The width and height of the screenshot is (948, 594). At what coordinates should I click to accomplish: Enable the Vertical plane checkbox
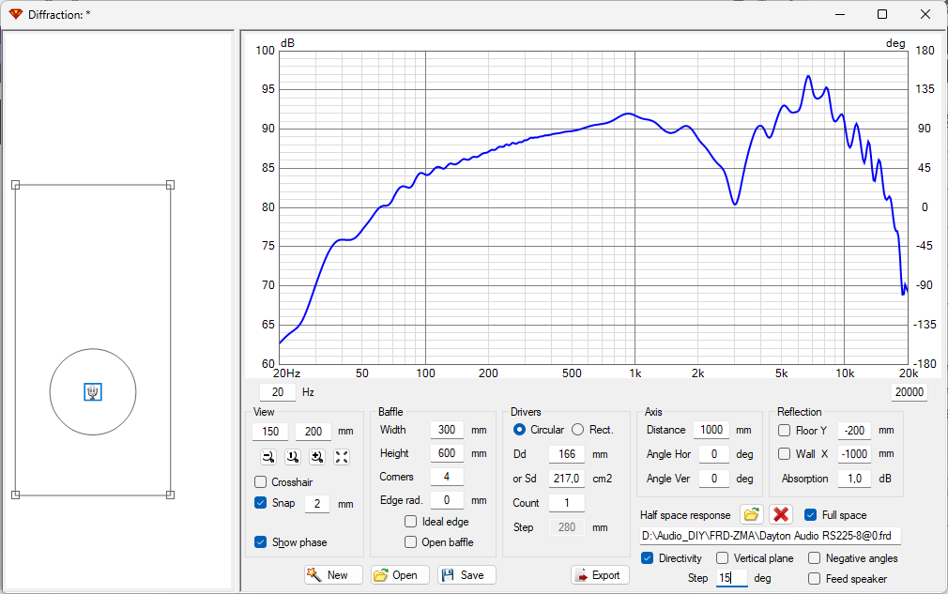click(723, 557)
